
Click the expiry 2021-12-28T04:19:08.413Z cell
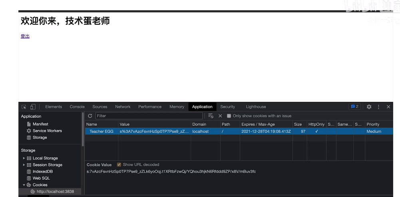tap(266, 131)
